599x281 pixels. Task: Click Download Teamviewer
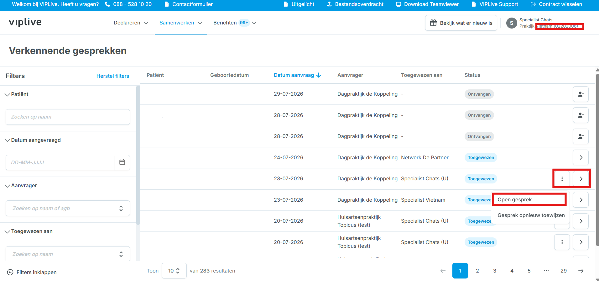427,4
